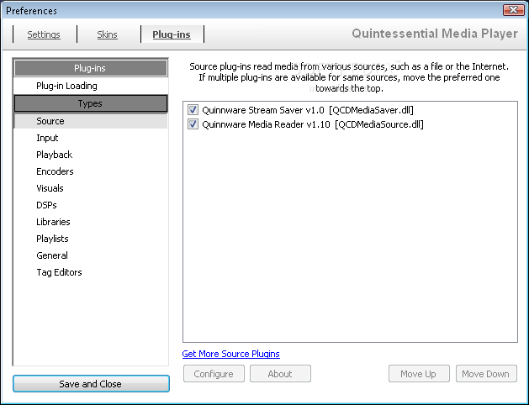Select Source plug-in type
This screenshot has width=529, height=405.
pyautogui.click(x=91, y=121)
